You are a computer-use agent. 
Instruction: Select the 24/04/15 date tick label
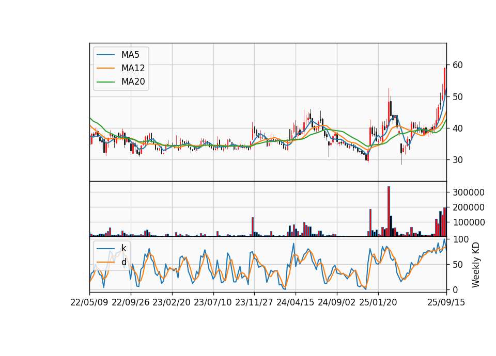(x=296, y=302)
